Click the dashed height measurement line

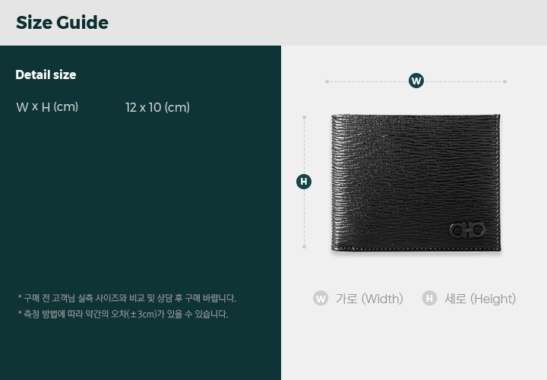point(304,182)
